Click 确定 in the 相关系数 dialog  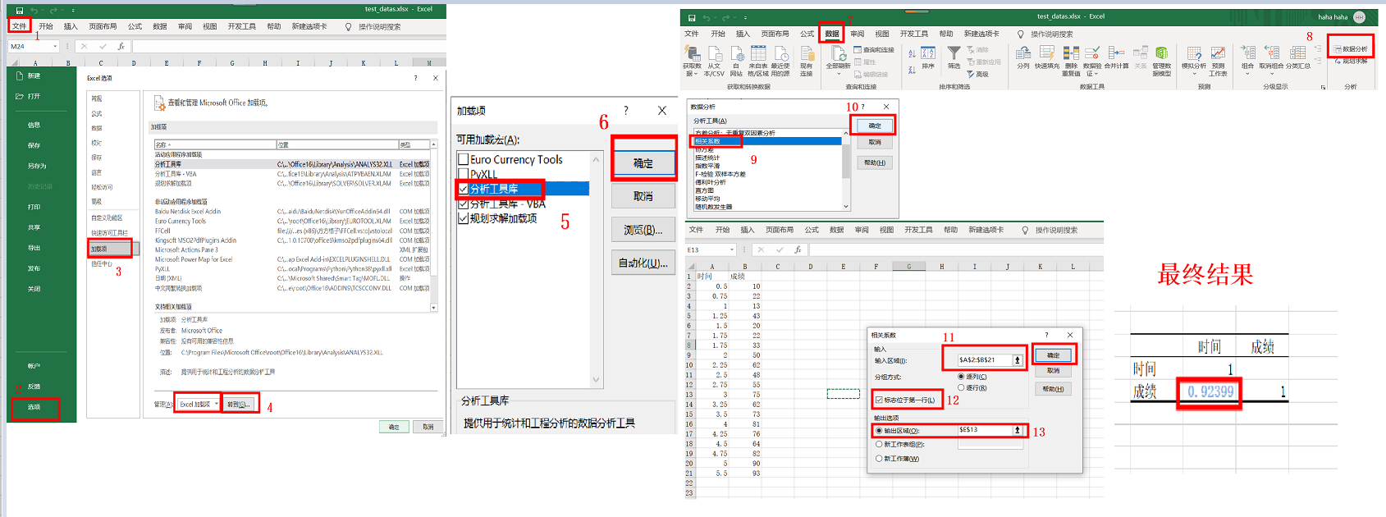tap(1053, 355)
